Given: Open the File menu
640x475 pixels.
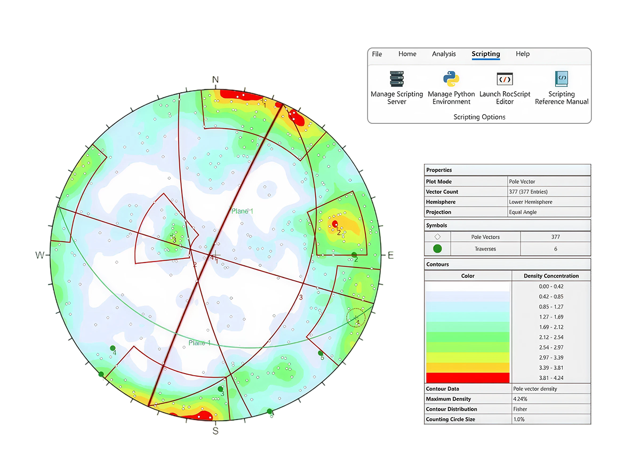Looking at the screenshot, I should (377, 54).
